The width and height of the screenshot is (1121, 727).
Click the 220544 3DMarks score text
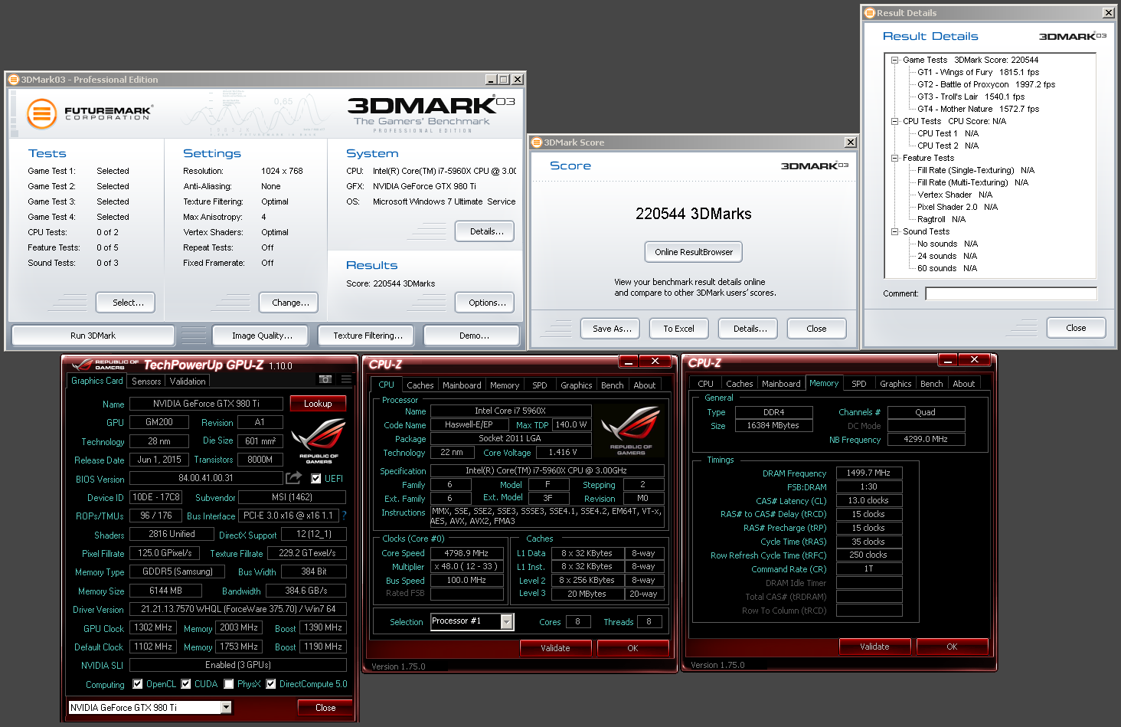[694, 214]
